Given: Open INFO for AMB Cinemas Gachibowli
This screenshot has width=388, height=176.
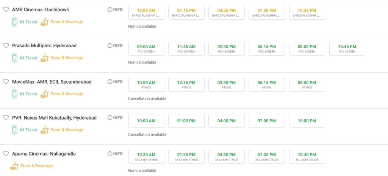Looking at the screenshot, I should point(115,9).
